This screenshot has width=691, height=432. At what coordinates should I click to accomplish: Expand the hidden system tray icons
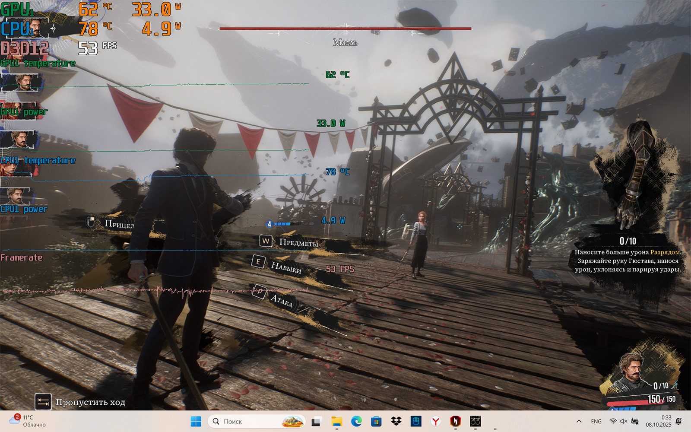pos(579,421)
